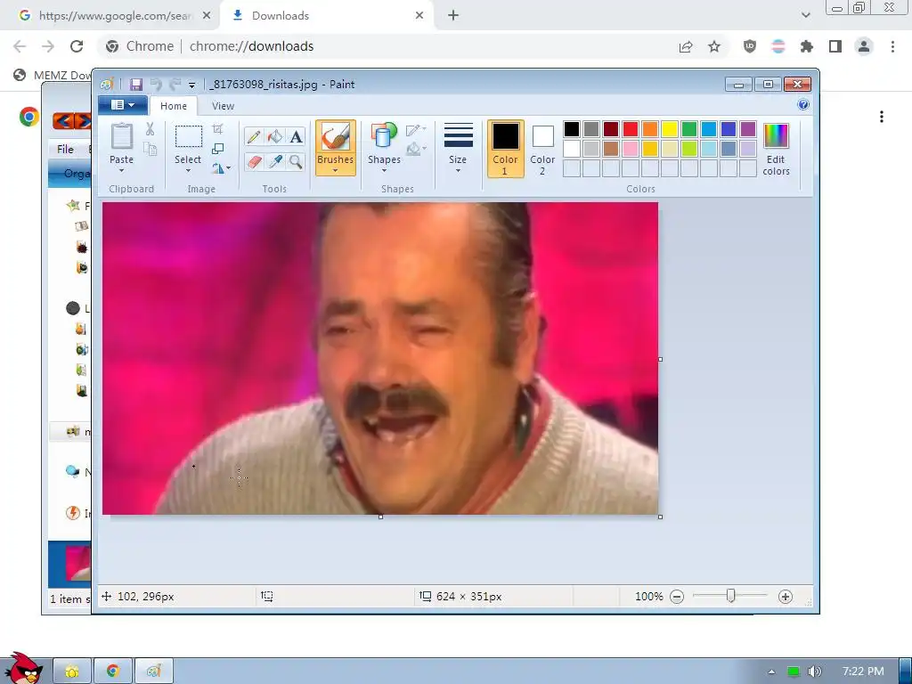Show hidden tray icons arrow
Screen dimensions: 912x684
771,672
